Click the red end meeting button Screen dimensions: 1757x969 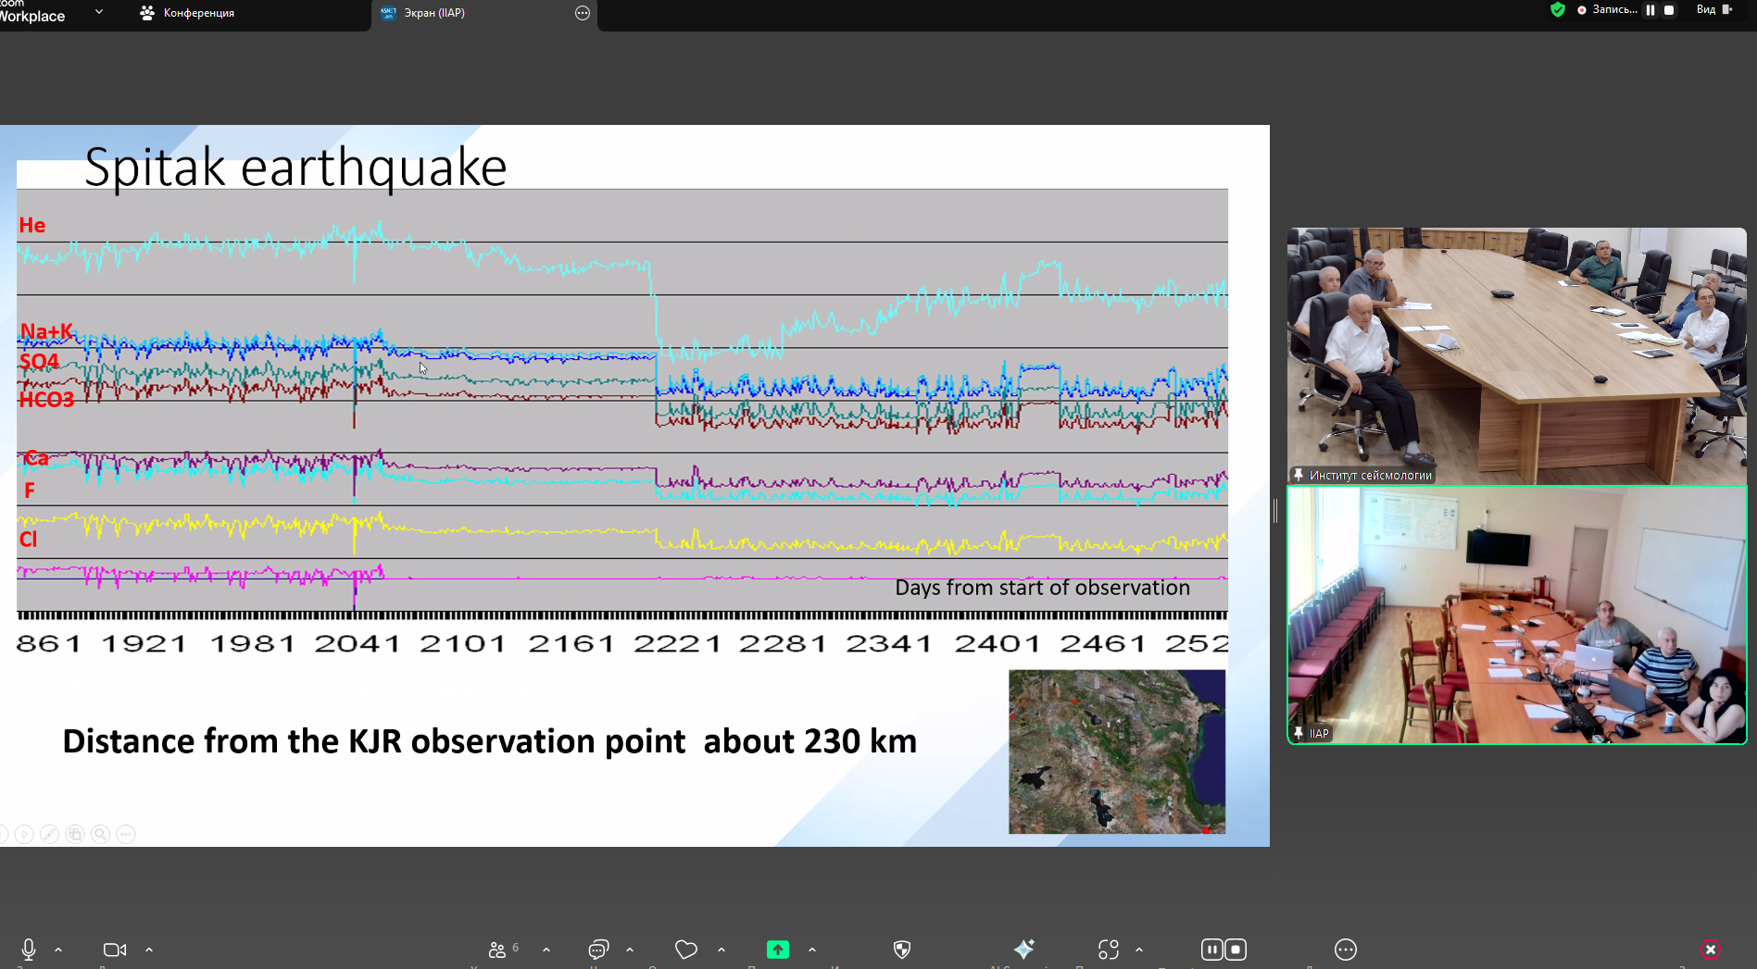[x=1710, y=950]
